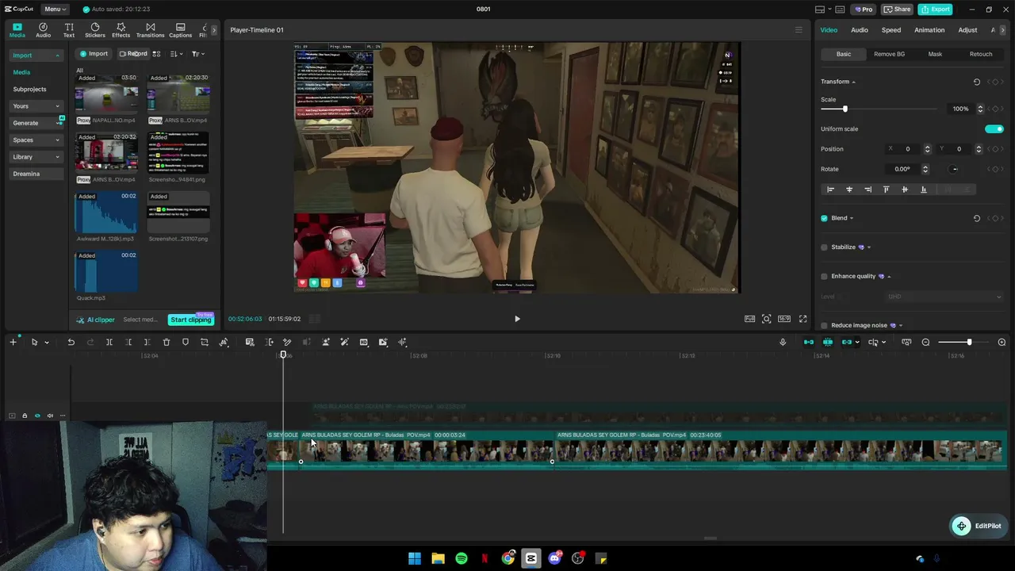The width and height of the screenshot is (1015, 571).
Task: Open the Audio library tab
Action: (x=43, y=30)
